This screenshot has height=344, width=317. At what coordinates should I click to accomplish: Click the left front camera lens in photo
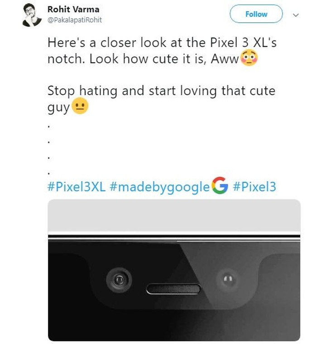tap(120, 280)
